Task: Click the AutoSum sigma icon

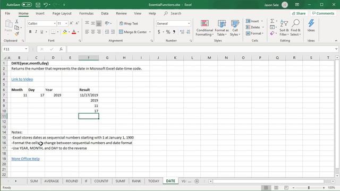Action: 272,21
